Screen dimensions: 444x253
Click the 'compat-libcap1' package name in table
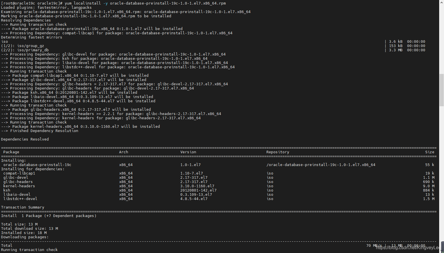point(19,173)
